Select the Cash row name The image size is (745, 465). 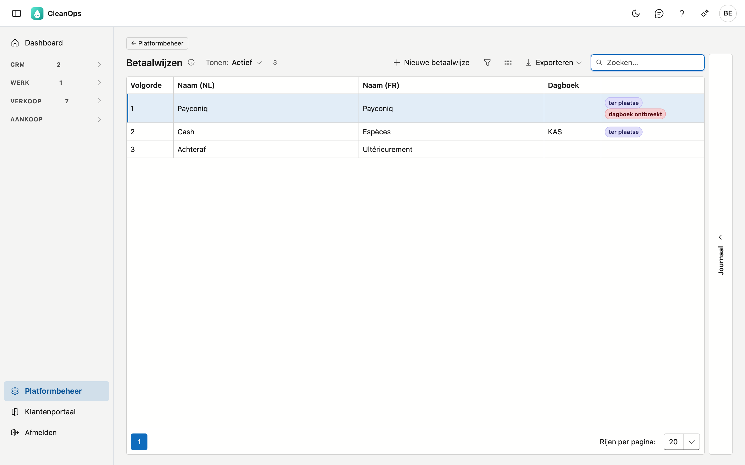click(186, 132)
